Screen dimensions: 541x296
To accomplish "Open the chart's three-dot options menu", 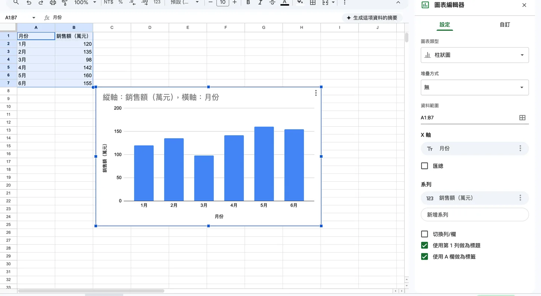I will coord(316,93).
